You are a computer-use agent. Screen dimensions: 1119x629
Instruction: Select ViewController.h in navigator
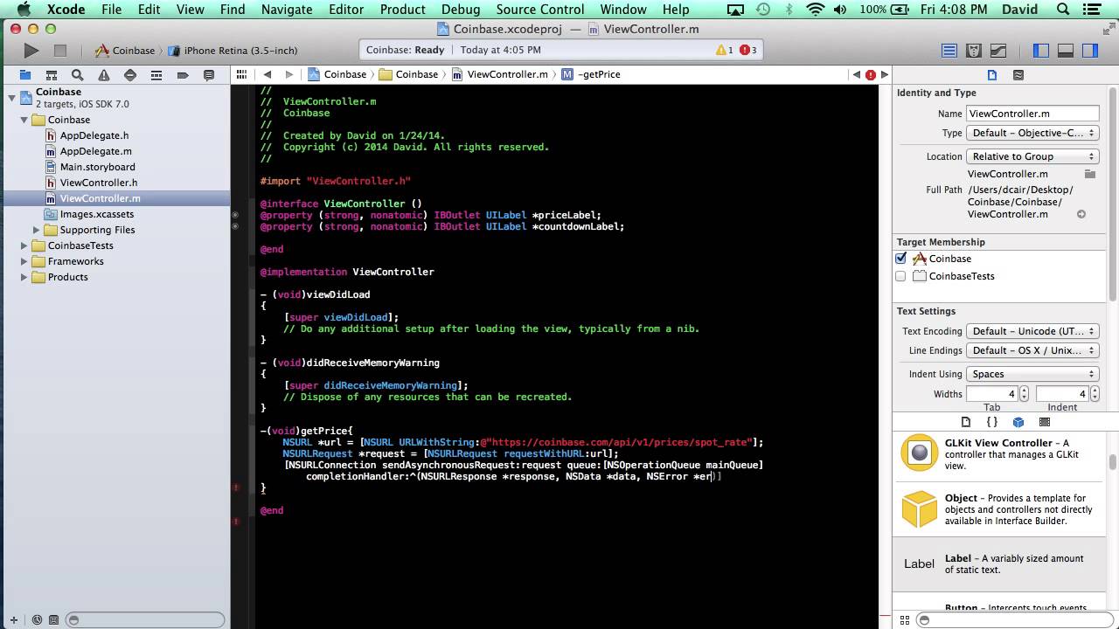[x=98, y=183]
